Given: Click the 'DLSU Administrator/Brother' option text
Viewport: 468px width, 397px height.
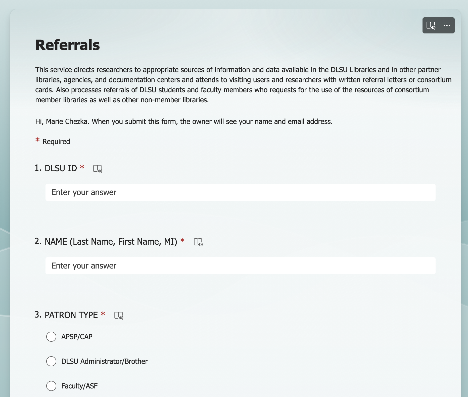Looking at the screenshot, I should [x=104, y=361].
